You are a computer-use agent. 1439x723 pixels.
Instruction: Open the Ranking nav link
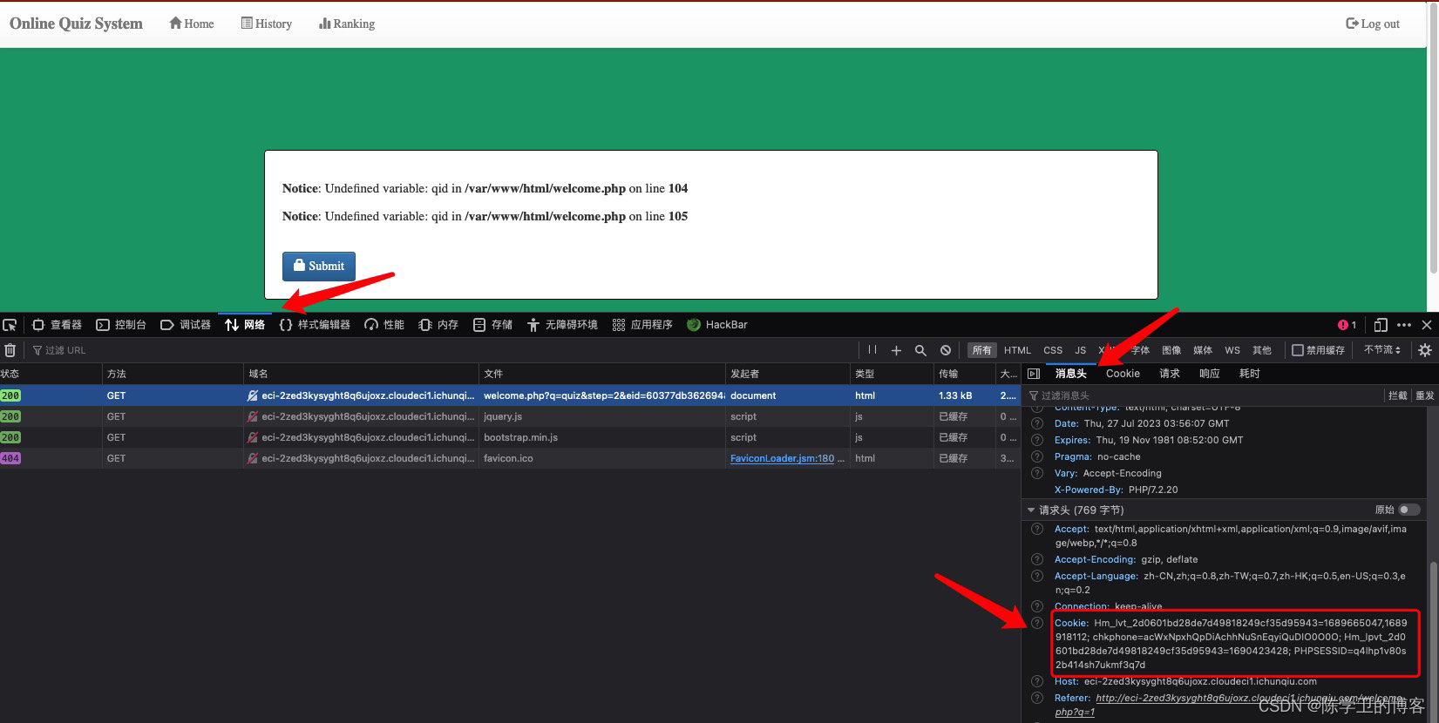tap(347, 24)
